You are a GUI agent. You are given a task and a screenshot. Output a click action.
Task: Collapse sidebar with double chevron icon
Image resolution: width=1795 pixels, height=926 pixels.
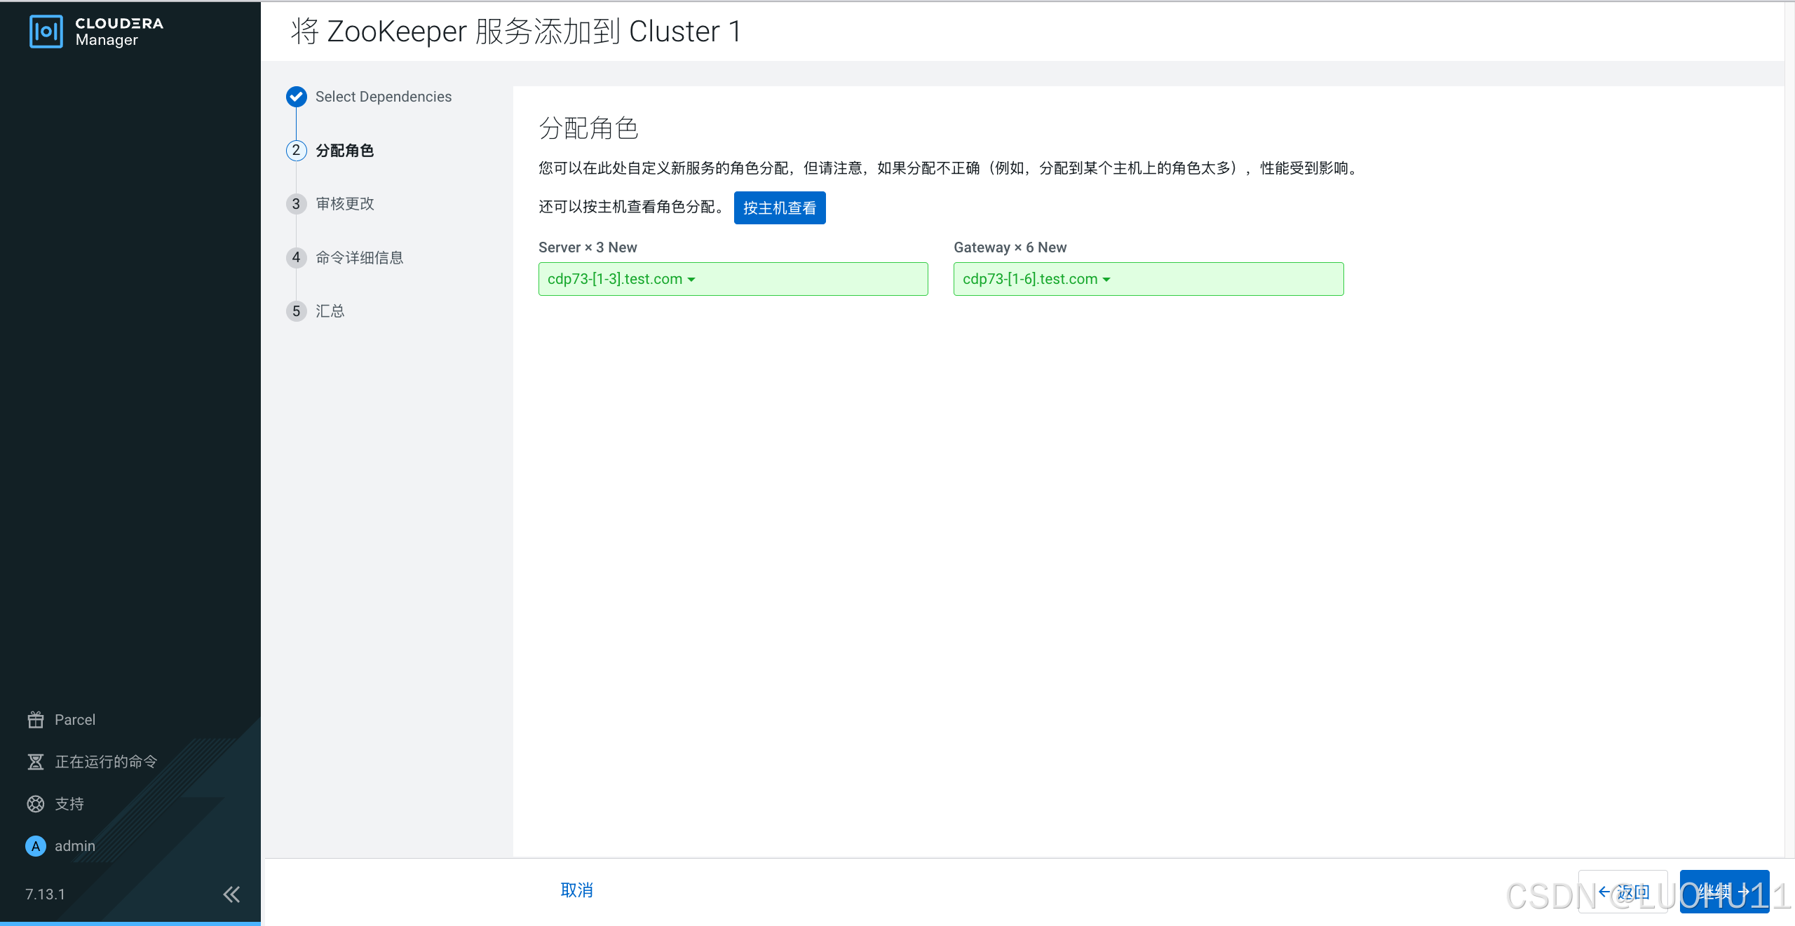point(231,894)
